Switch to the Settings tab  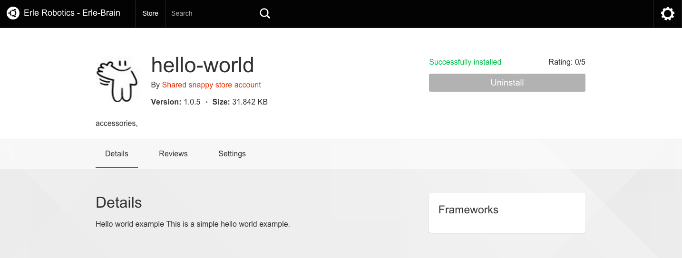click(x=232, y=154)
